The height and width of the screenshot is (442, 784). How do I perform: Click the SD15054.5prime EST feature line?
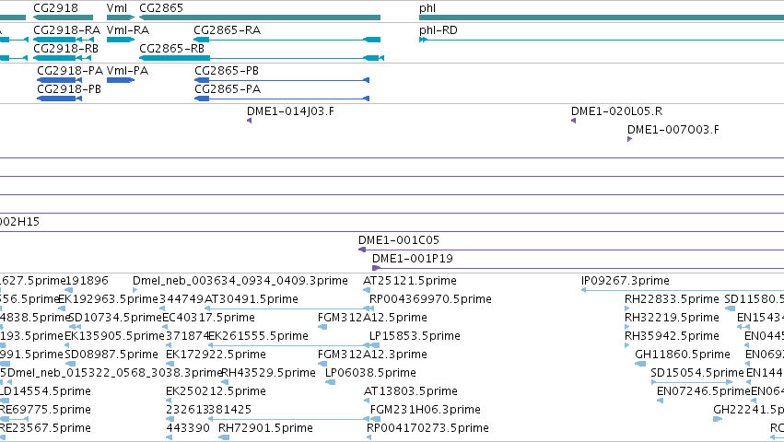pyautogui.click(x=693, y=382)
